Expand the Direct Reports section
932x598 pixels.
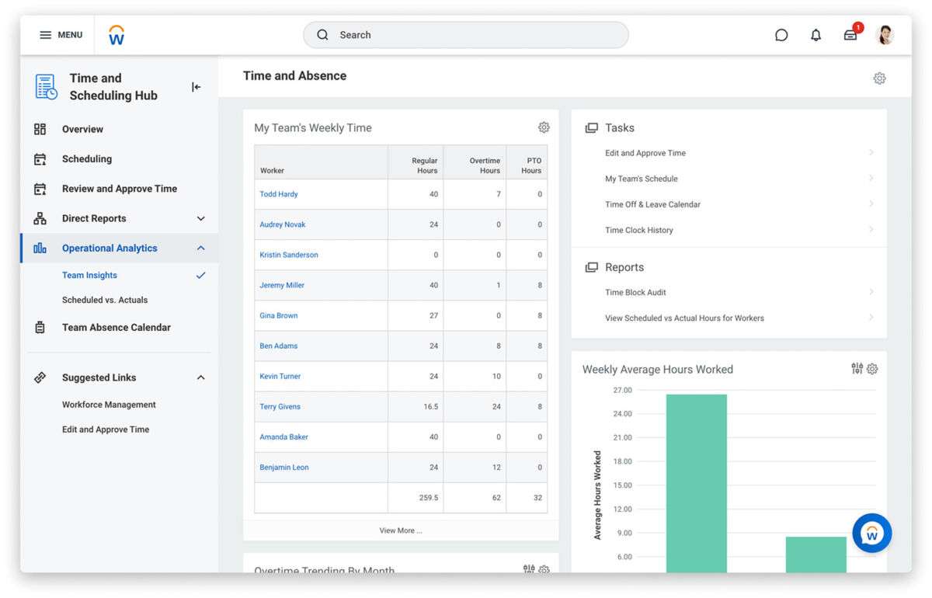coord(200,218)
